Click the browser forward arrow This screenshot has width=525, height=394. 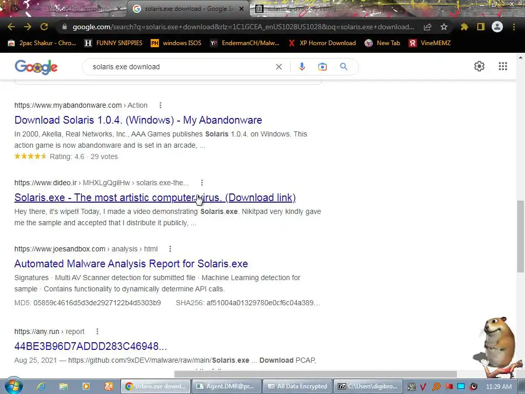click(x=28, y=27)
